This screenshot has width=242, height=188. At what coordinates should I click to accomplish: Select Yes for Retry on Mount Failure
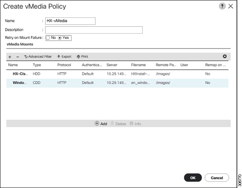pyautogui.click(x=60, y=38)
